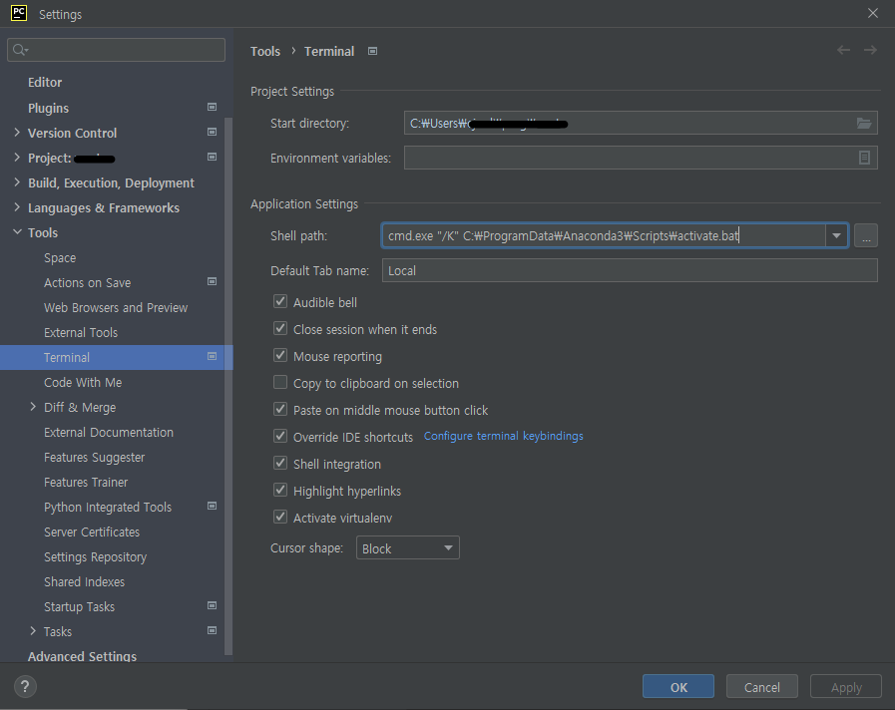Go back with the left arrow icon
The height and width of the screenshot is (710, 895).
pyautogui.click(x=843, y=50)
